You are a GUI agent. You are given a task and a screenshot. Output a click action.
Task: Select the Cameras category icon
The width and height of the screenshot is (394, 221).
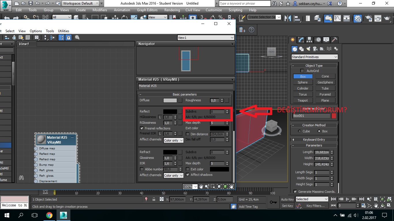[x=315, y=49]
